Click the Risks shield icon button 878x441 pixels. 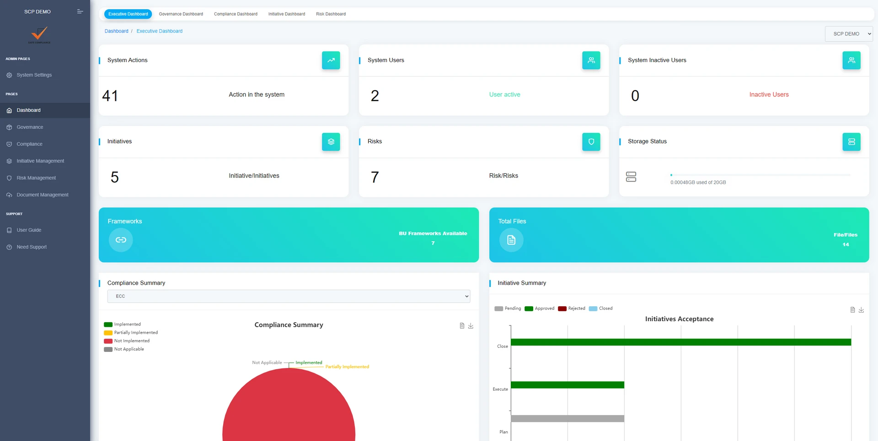point(591,142)
